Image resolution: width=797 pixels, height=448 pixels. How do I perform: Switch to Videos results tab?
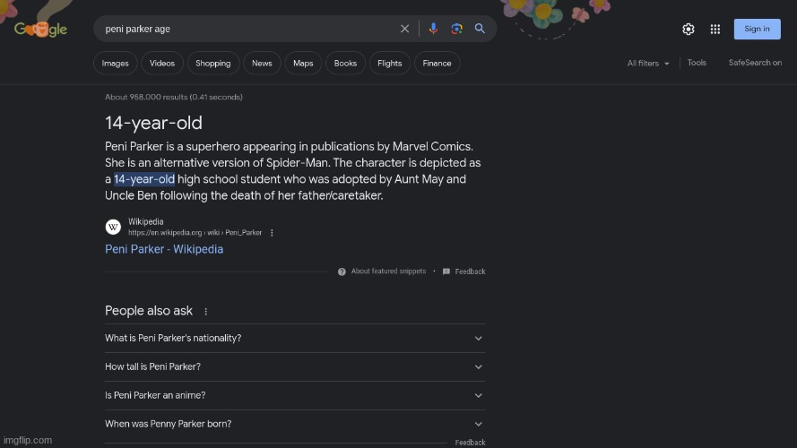tap(162, 63)
